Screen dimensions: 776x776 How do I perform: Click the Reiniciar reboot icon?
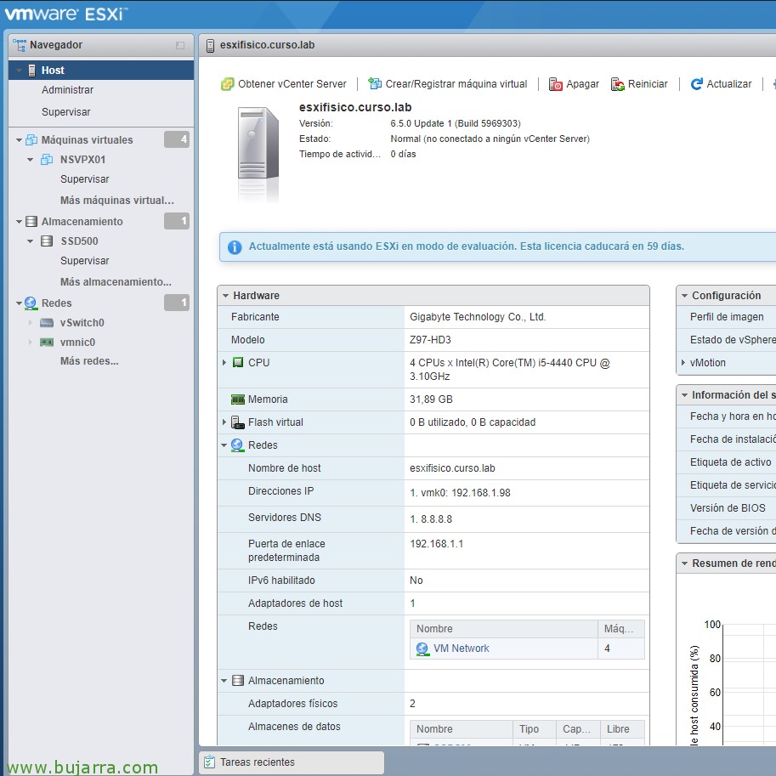(x=617, y=84)
